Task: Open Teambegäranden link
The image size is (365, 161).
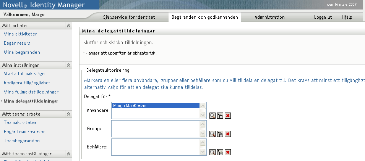Action: point(22,141)
